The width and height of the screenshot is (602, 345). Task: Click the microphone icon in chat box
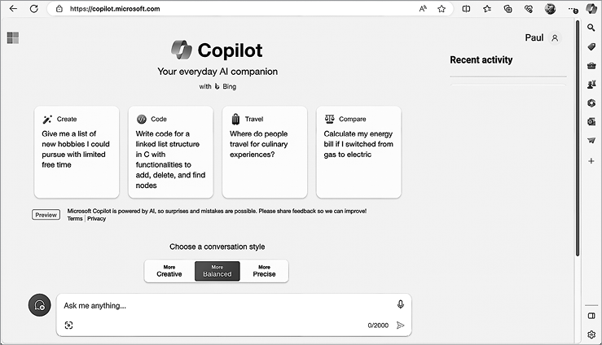click(x=400, y=304)
